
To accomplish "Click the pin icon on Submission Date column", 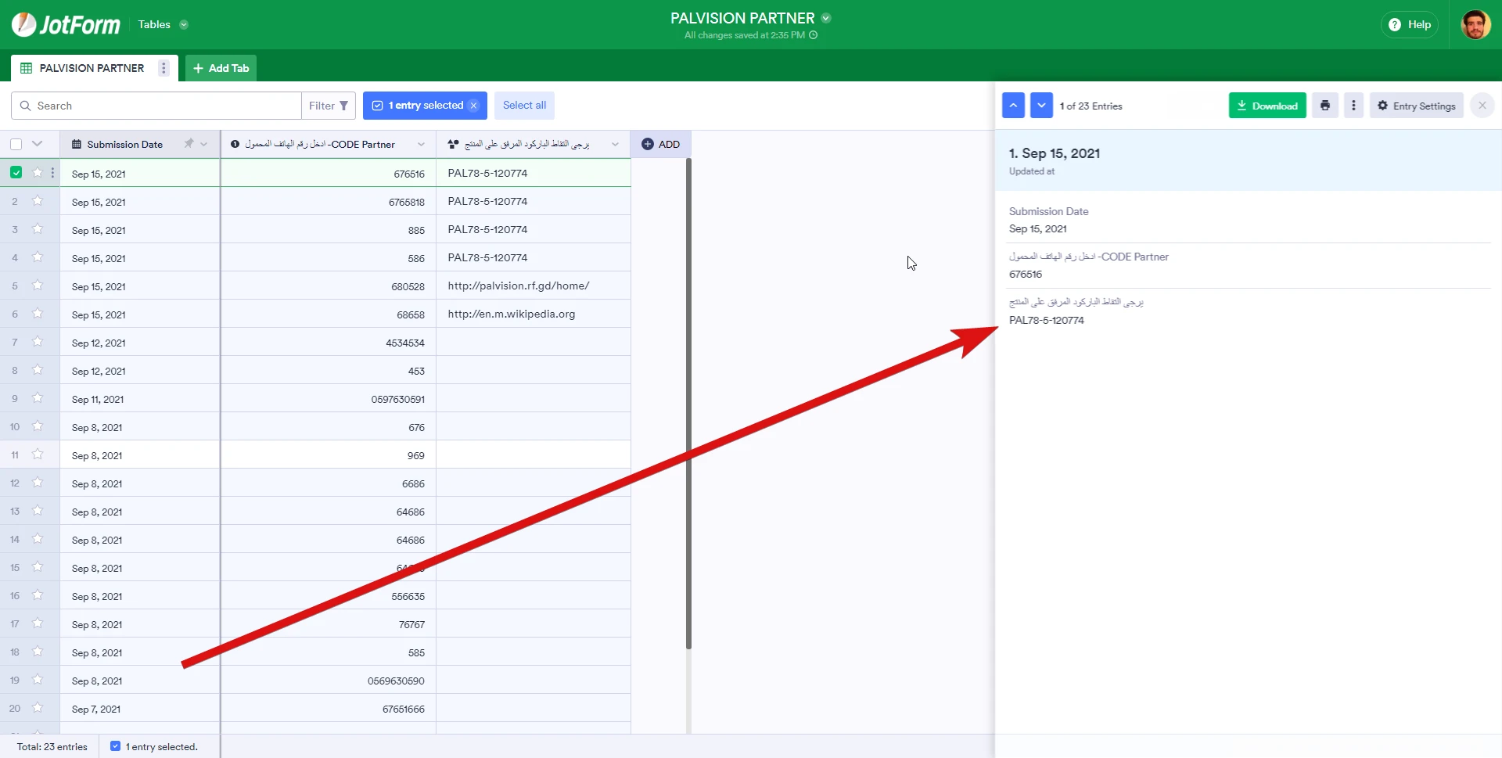I will (x=189, y=144).
